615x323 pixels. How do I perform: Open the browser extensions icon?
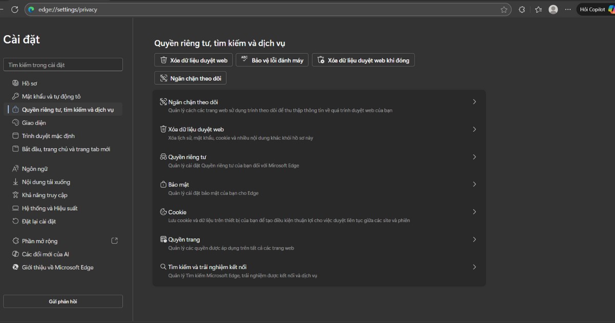522,9
